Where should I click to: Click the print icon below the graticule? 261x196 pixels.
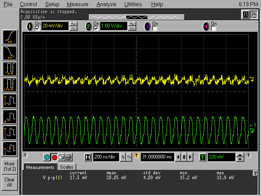pyautogui.click(x=69, y=157)
